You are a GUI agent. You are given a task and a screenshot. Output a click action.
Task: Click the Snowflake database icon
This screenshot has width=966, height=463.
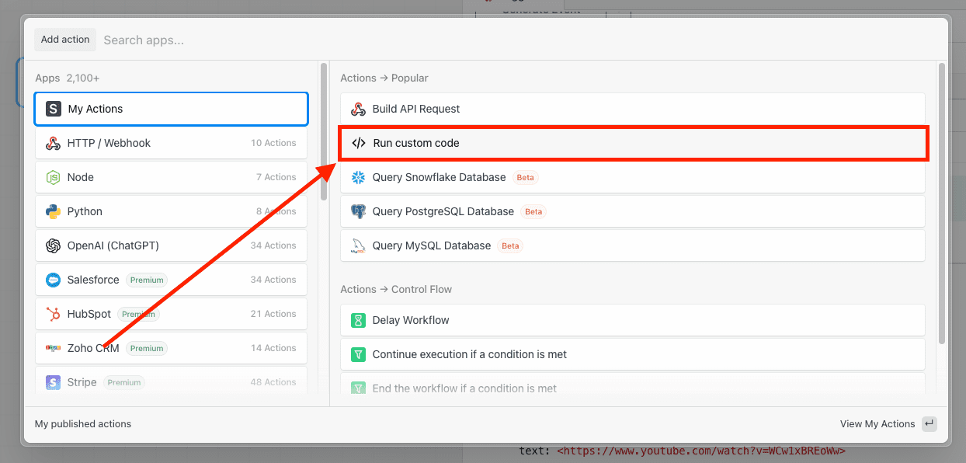coord(358,177)
